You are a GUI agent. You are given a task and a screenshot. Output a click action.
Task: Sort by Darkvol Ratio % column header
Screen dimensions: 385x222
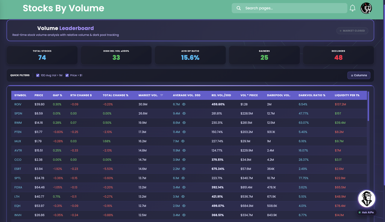click(x=312, y=95)
